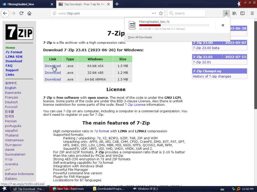Open the Download sidebar link
Screen dimensions: 257x192
[14, 61]
